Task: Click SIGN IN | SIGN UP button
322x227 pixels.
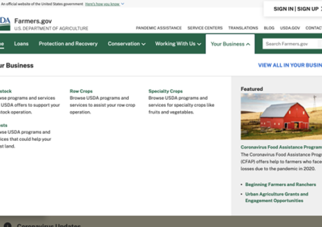Action: (x=296, y=9)
